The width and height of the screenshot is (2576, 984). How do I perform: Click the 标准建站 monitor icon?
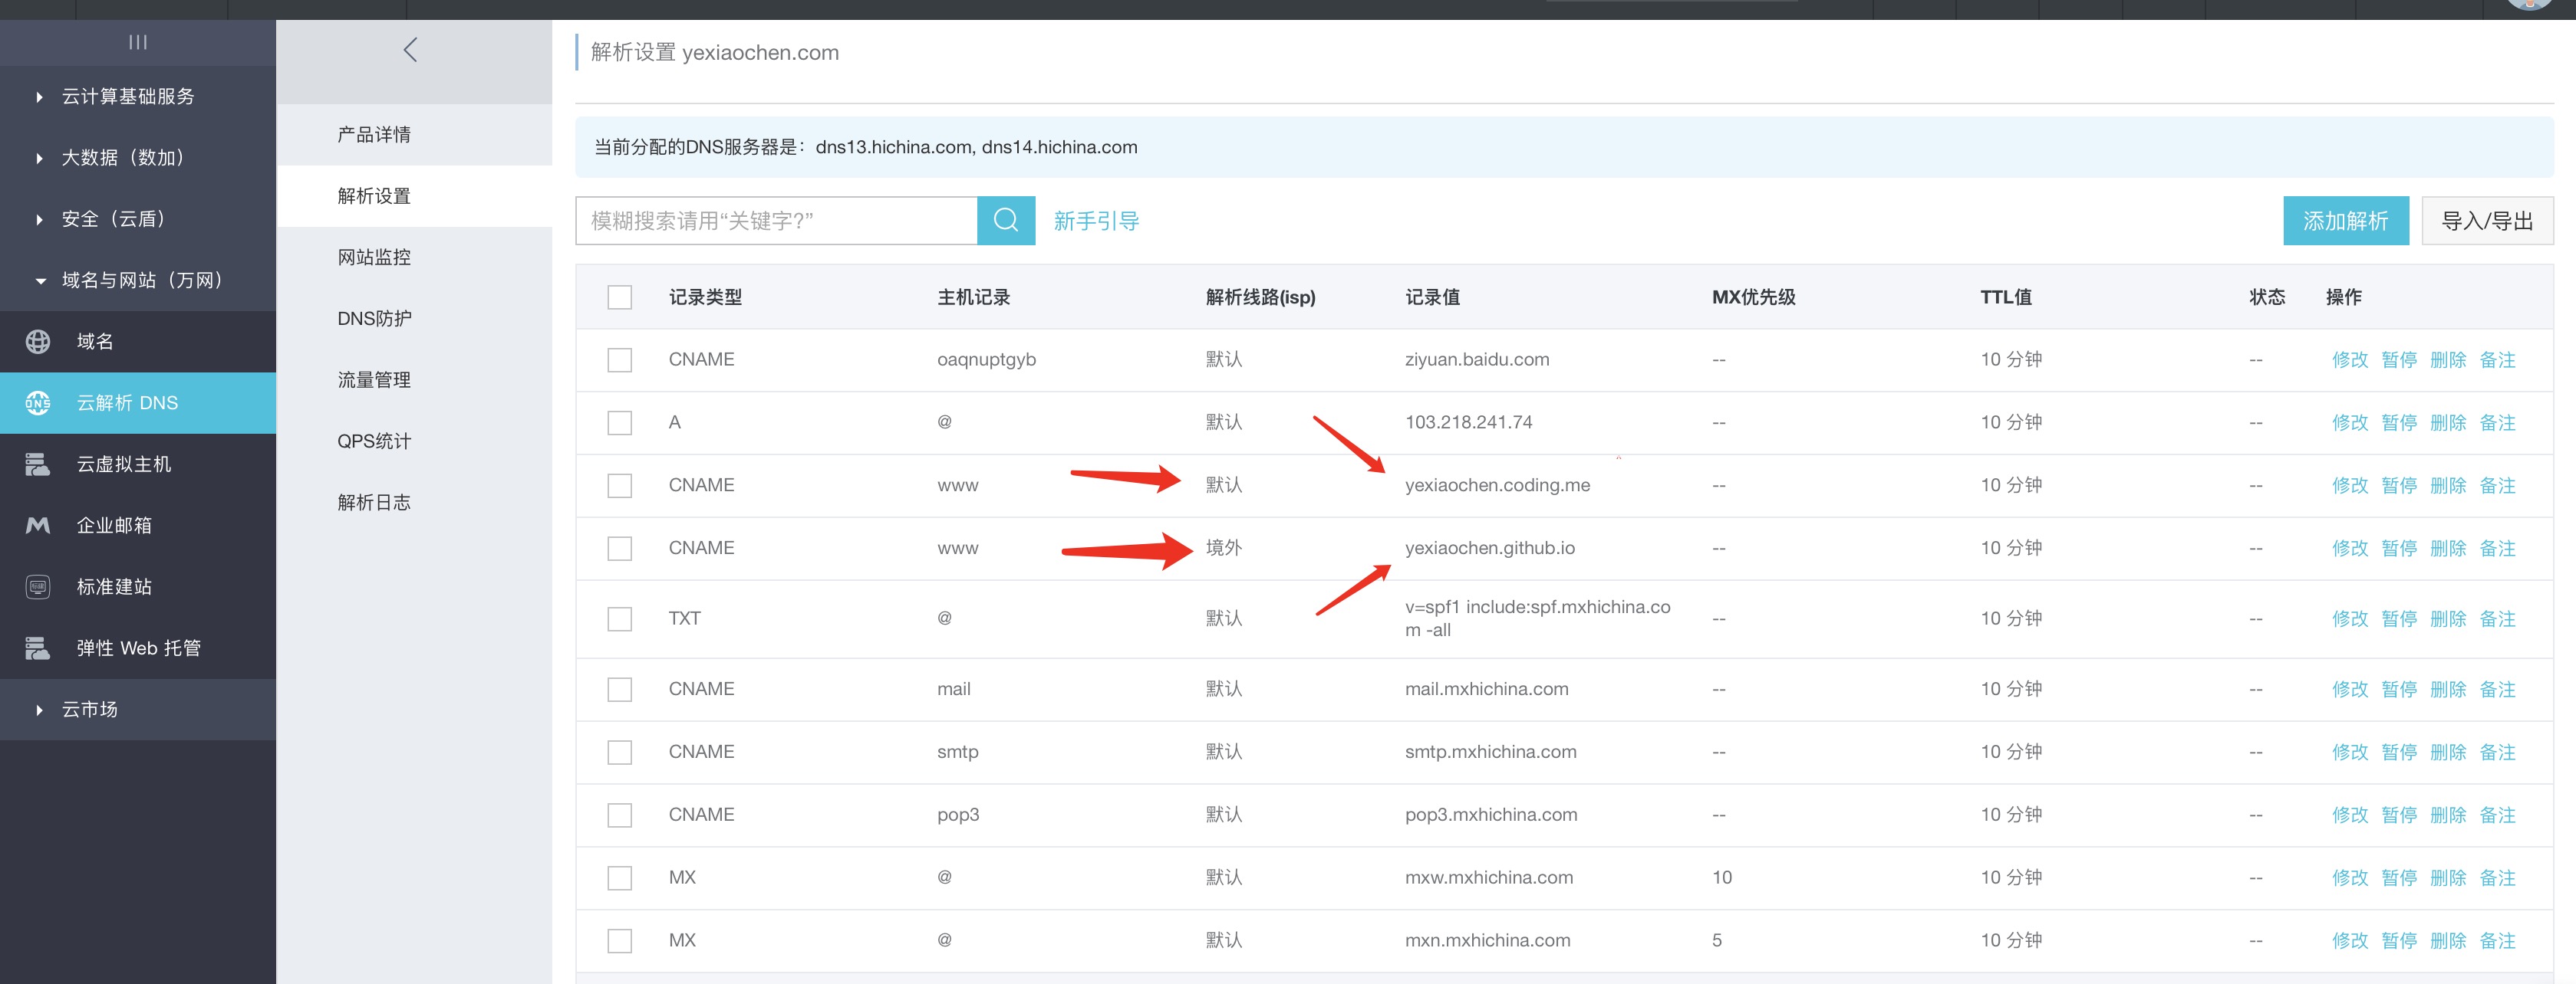(38, 586)
